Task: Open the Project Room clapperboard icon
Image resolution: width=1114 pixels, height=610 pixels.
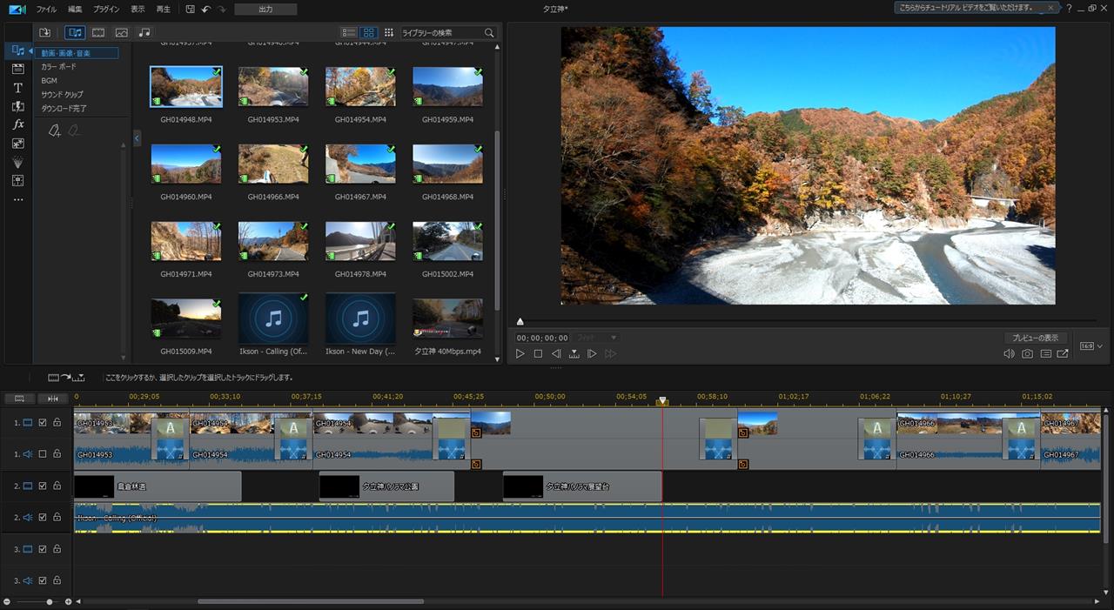Action: pyautogui.click(x=18, y=69)
